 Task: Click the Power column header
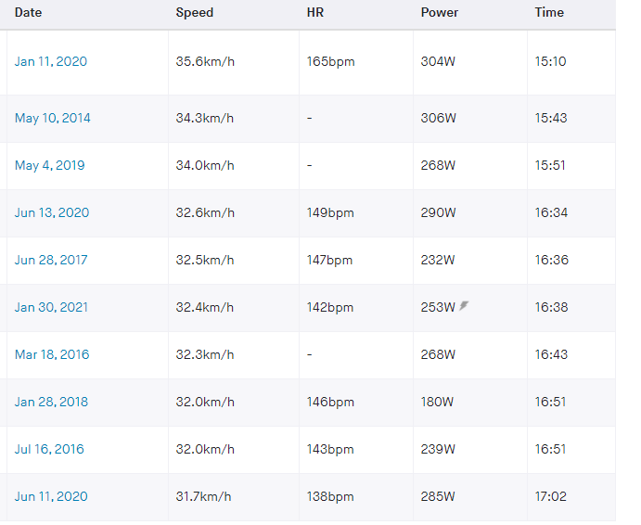click(x=440, y=13)
